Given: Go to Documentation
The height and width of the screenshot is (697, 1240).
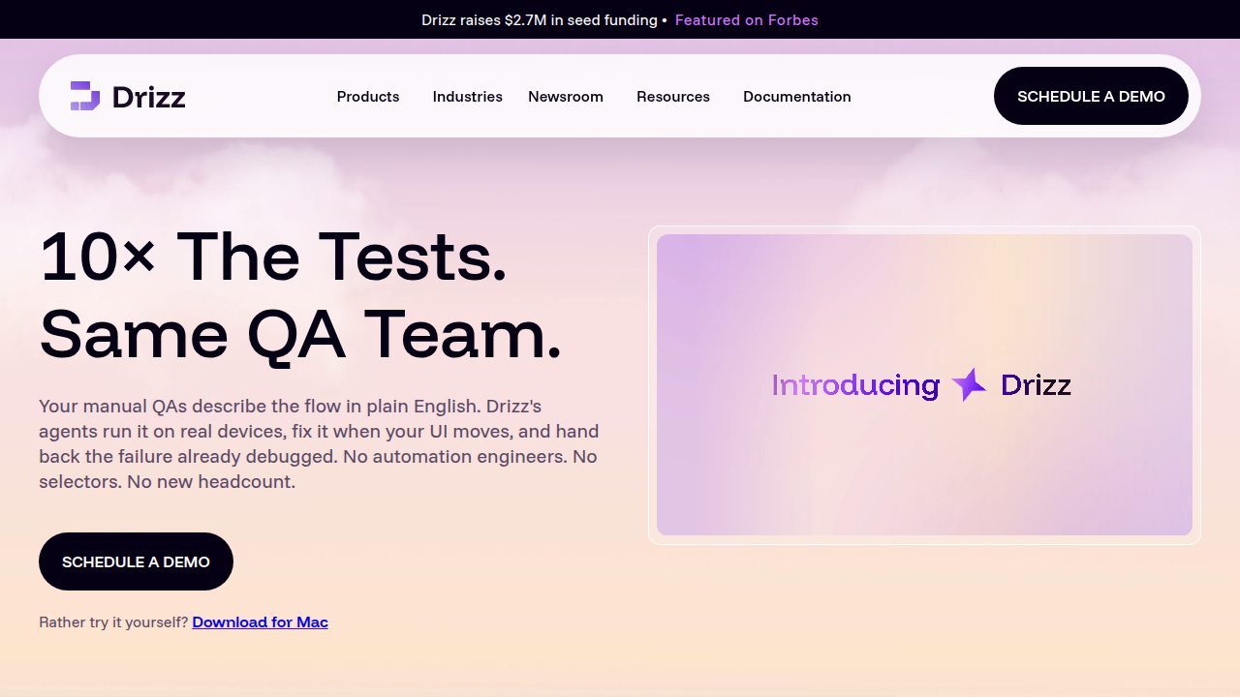Looking at the screenshot, I should tap(797, 97).
